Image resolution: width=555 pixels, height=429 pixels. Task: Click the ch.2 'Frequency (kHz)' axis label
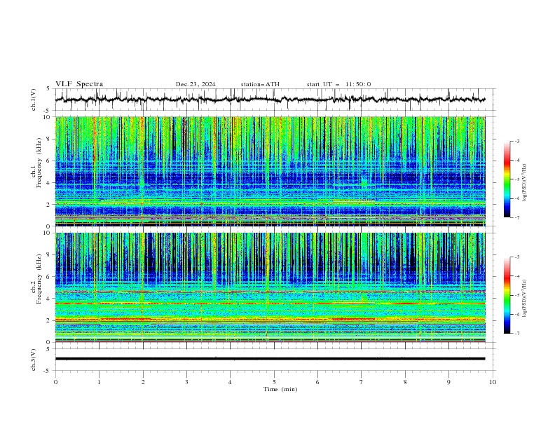coord(39,278)
